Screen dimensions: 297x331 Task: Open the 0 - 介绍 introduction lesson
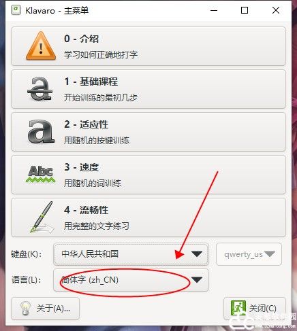tap(148, 46)
